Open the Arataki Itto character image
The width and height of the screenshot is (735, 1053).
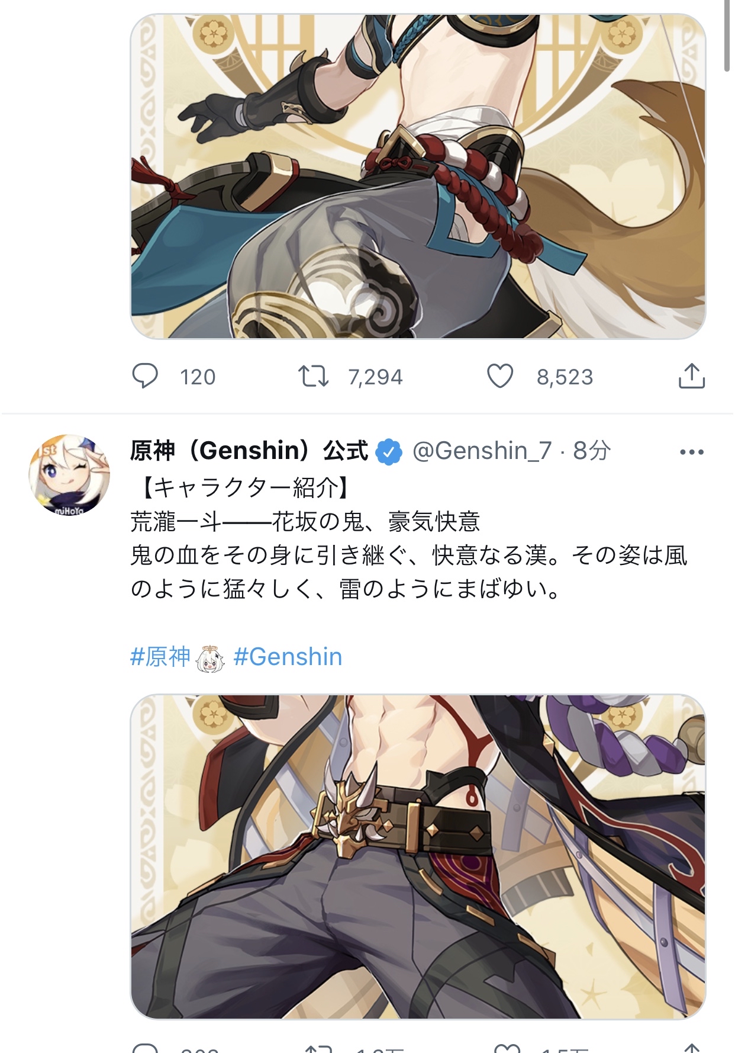[x=418, y=856]
